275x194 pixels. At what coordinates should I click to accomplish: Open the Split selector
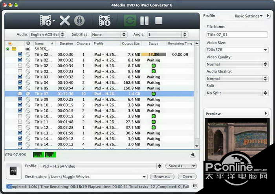[237, 93]
